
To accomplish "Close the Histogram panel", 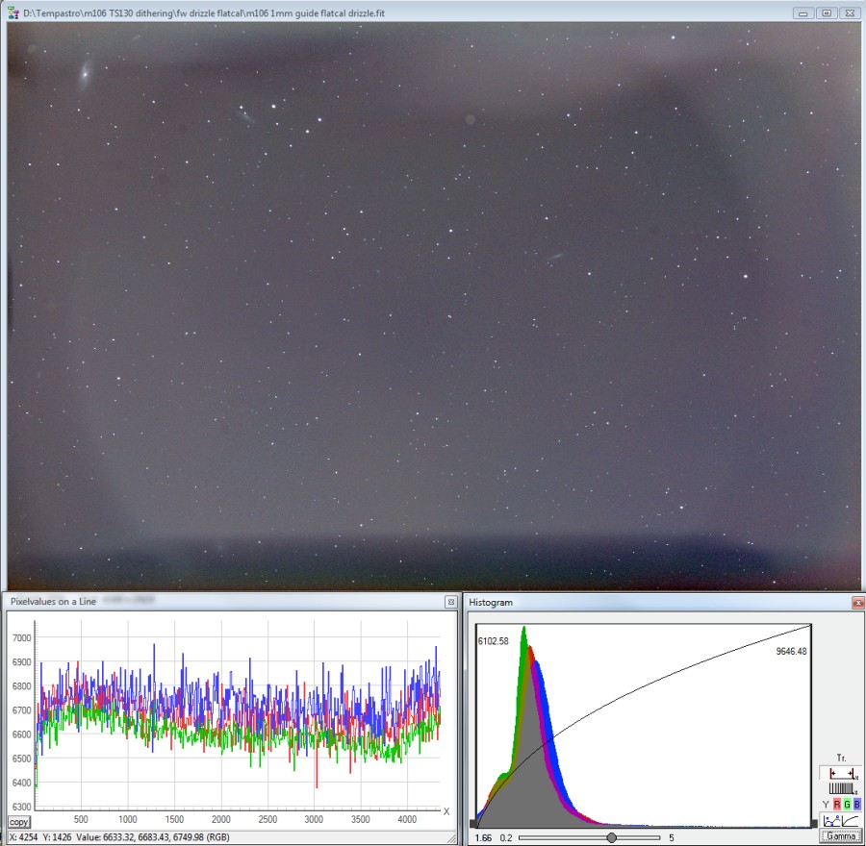I will [857, 603].
